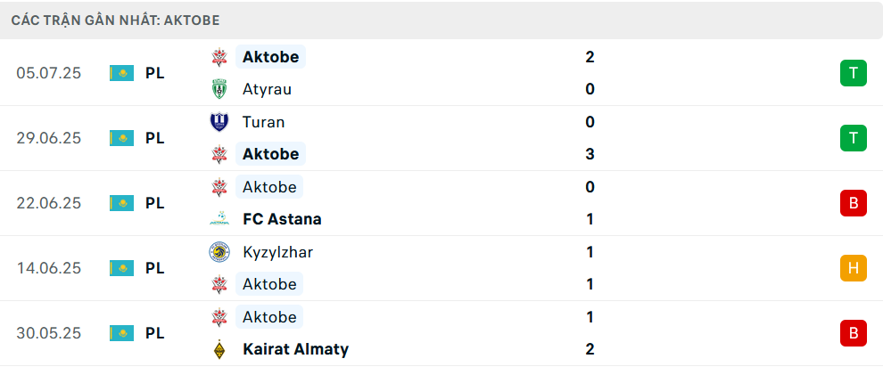The height and width of the screenshot is (367, 883).
Task: Open the FC Astana team link
Action: pyautogui.click(x=282, y=218)
